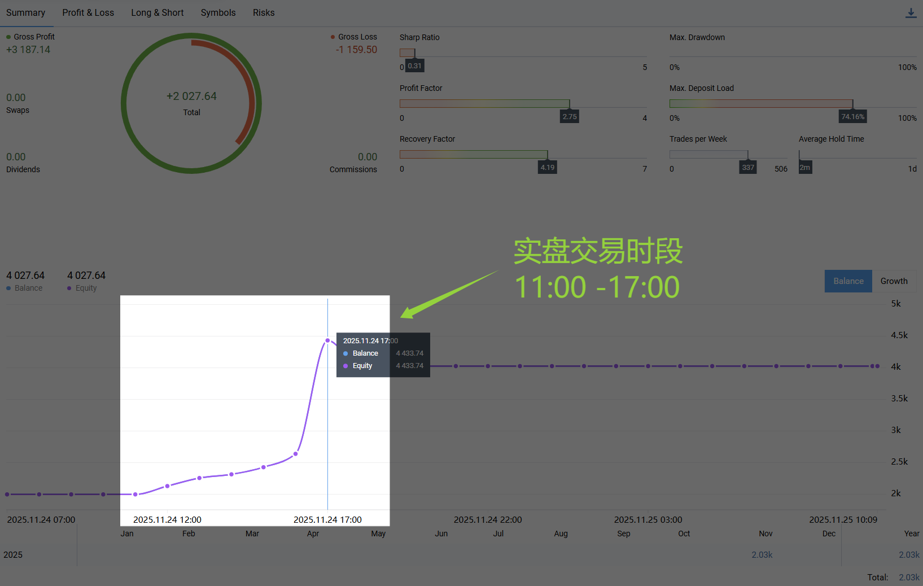Open the Summary tab
Screen dimensions: 923x586
25,12
